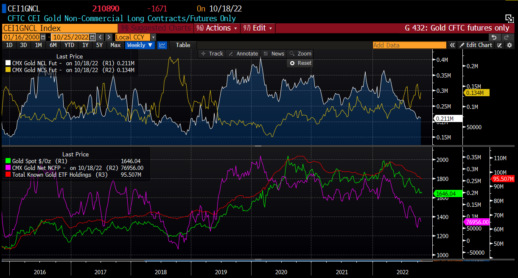Select the 1Y time range tab
Screen dimensions: 518x278
tap(85, 45)
